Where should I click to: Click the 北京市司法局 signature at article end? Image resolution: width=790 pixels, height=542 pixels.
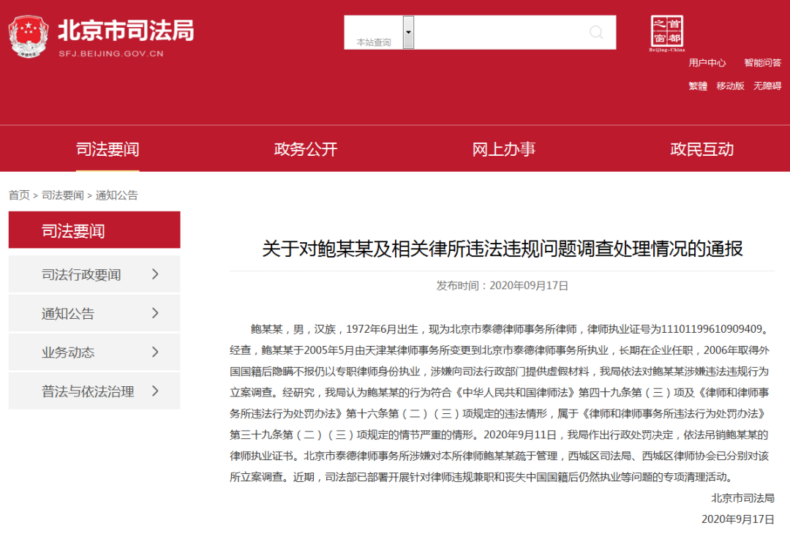(742, 498)
